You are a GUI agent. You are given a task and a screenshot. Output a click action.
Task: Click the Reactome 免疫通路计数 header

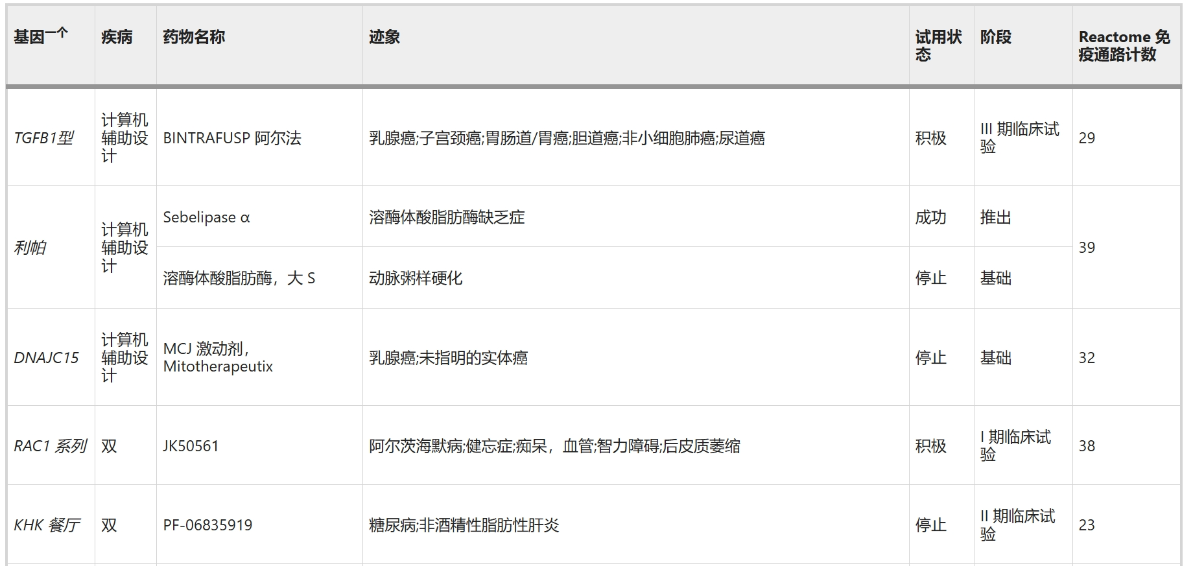(x=1124, y=45)
